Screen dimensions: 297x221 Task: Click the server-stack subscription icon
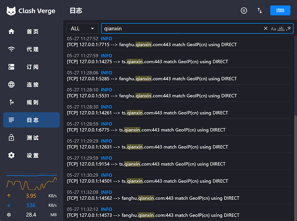11,67
